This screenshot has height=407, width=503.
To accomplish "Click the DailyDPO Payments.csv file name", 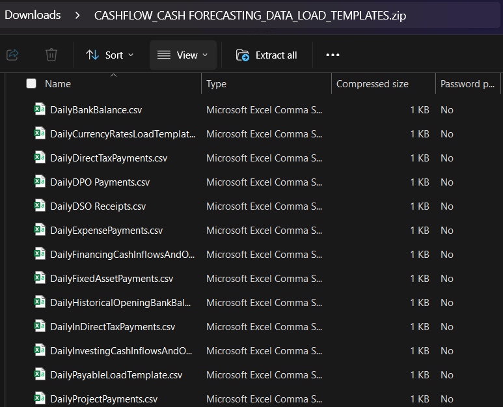I will [100, 182].
